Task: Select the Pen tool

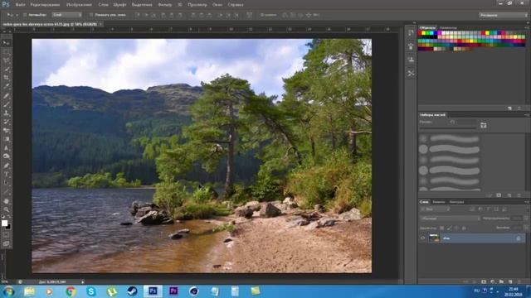Action: [x=6, y=166]
